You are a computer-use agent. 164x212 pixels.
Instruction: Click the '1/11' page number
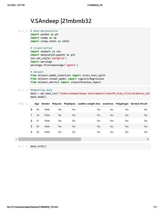coord(155,207)
